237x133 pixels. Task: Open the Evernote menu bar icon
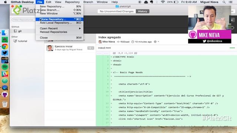pyautogui.click(x=151, y=2)
